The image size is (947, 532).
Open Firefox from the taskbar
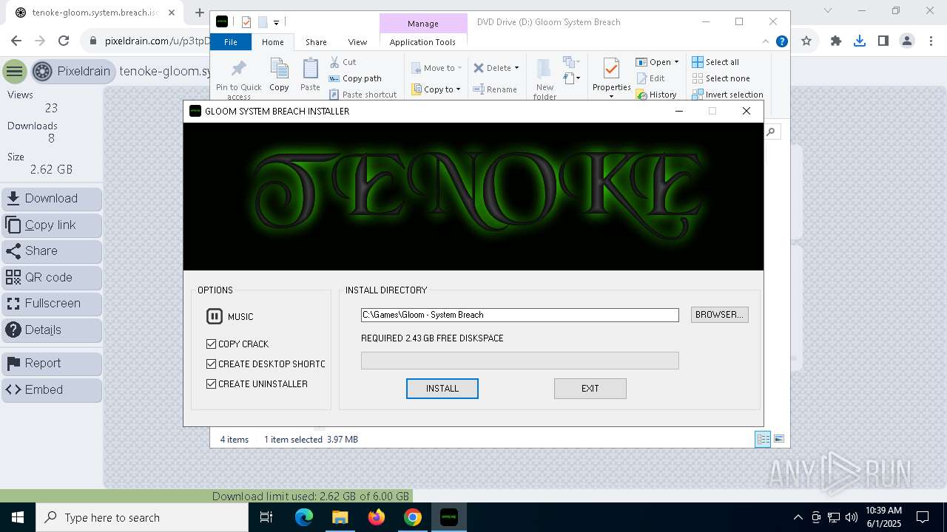pos(377,517)
